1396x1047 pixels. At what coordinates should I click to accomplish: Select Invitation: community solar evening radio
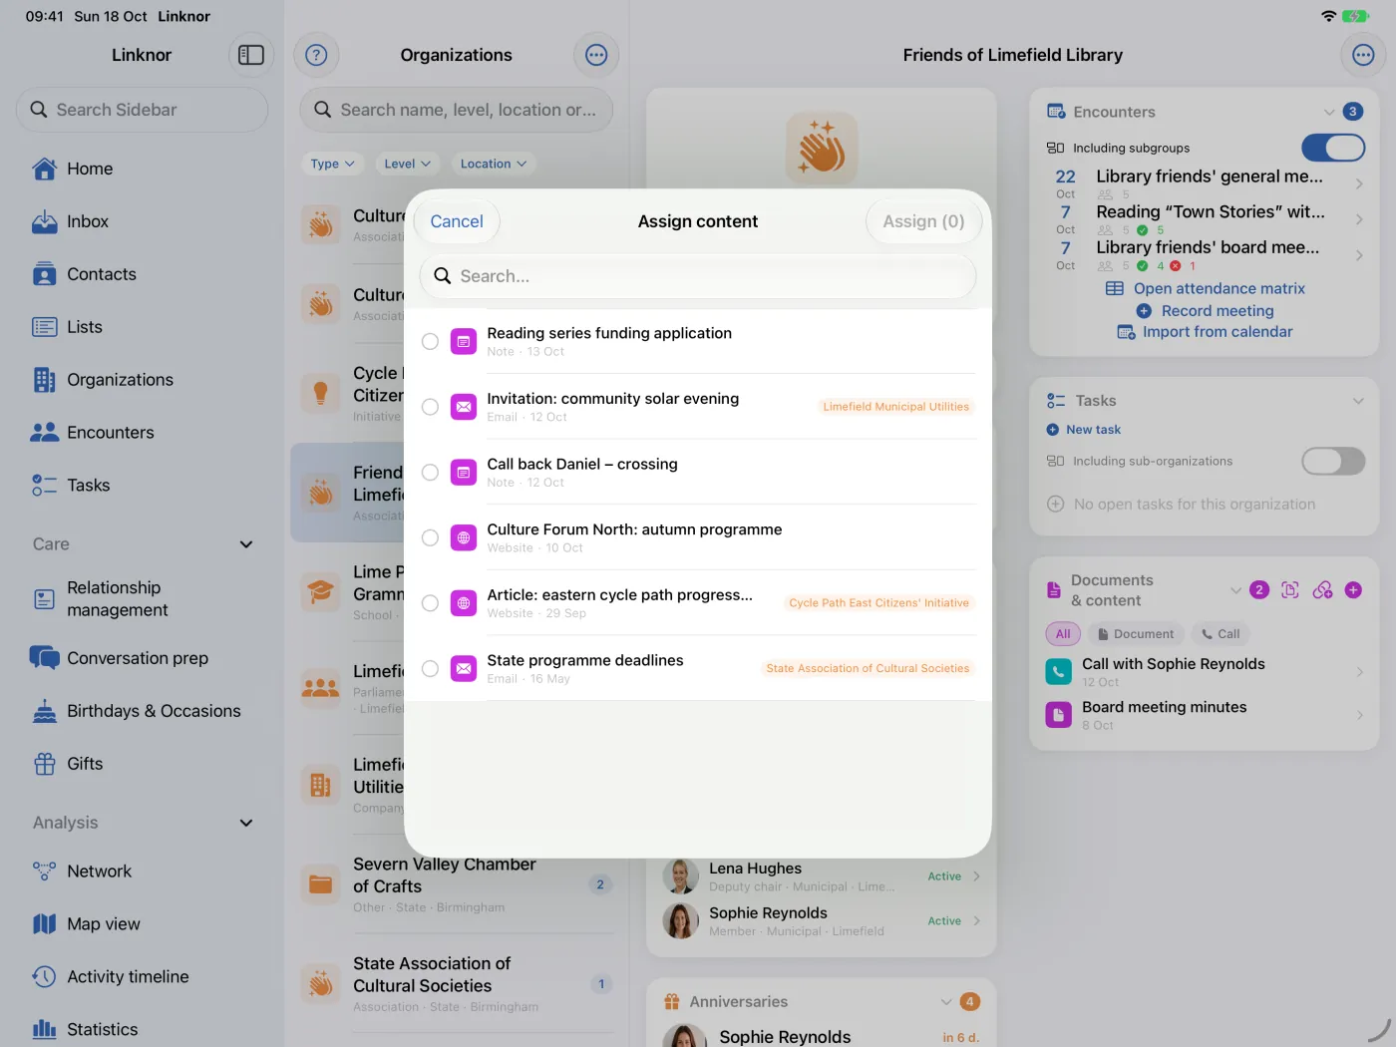tap(430, 407)
